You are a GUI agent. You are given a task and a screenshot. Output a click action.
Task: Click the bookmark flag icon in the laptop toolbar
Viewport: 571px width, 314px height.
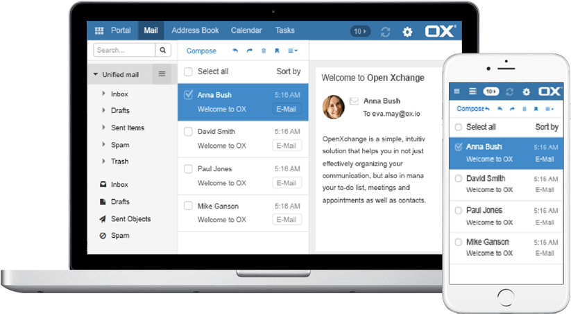pyautogui.click(x=277, y=51)
